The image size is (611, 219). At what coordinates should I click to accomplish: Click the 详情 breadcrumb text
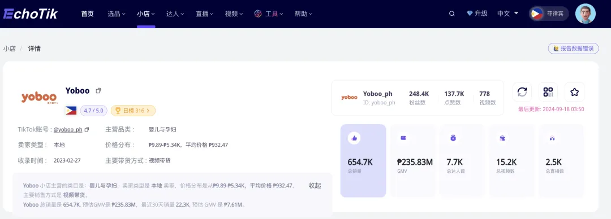tap(35, 49)
